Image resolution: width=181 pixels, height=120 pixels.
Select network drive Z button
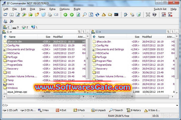25,27
